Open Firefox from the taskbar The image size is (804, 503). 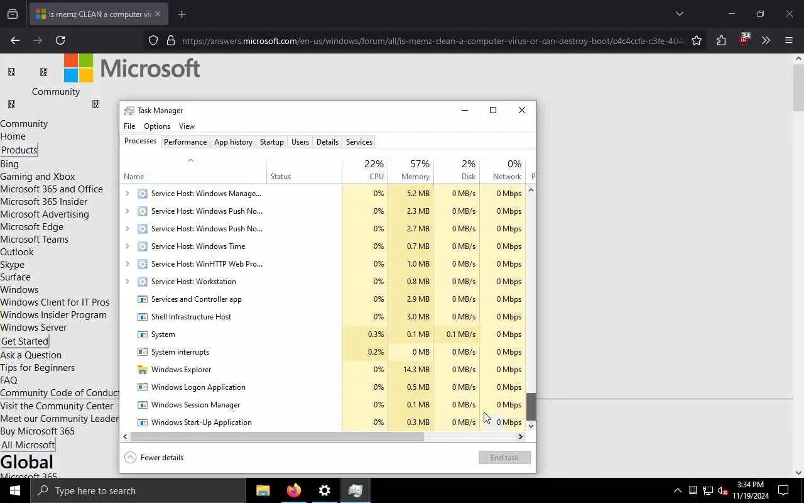pyautogui.click(x=293, y=490)
